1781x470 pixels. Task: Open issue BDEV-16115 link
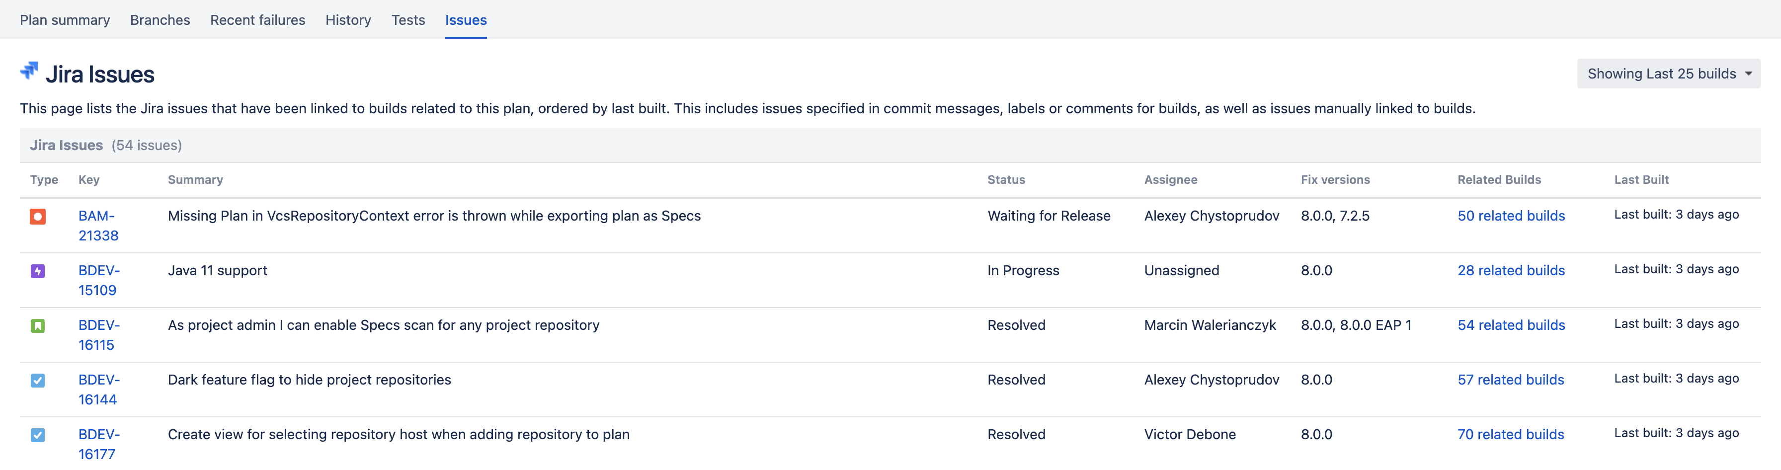click(x=99, y=335)
